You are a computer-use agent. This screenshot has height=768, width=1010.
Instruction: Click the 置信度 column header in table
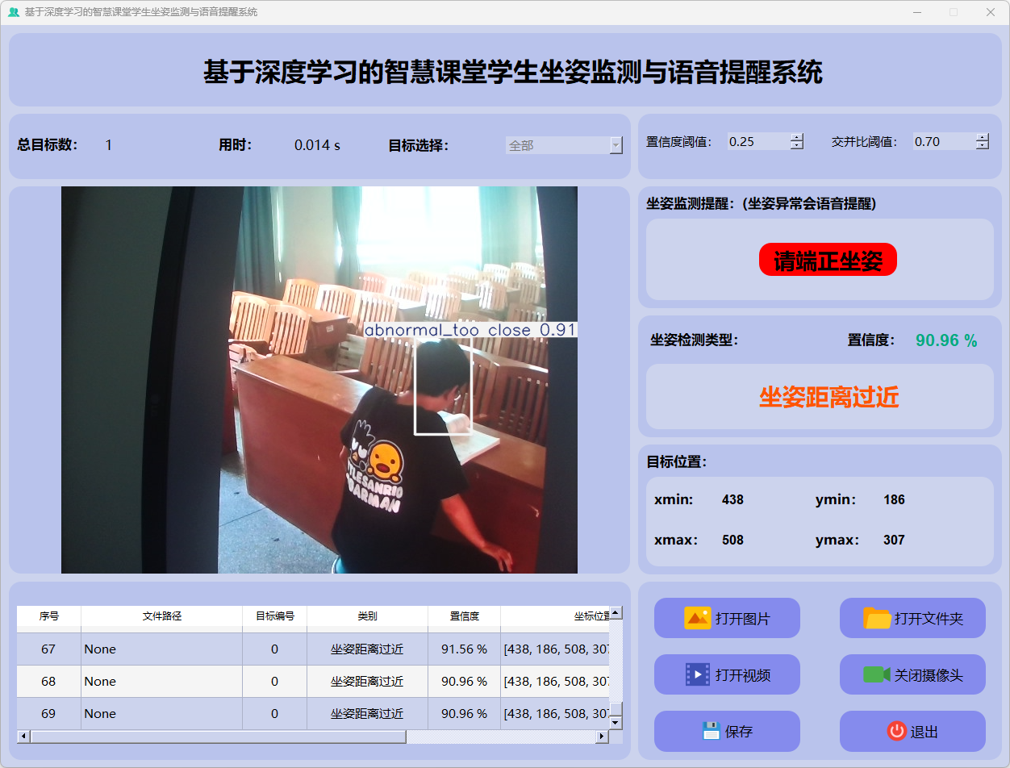coord(464,616)
